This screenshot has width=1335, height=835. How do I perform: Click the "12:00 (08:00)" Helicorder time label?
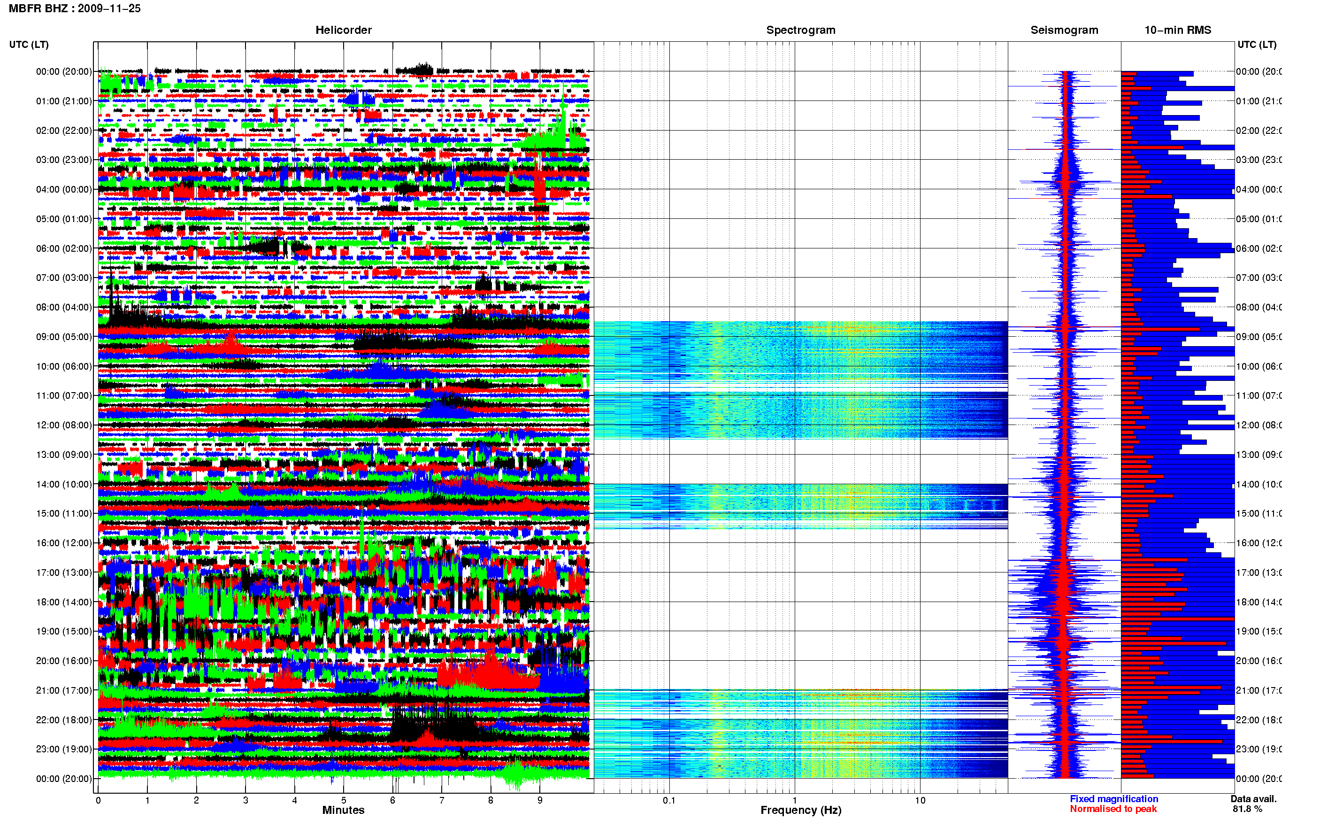pos(64,425)
